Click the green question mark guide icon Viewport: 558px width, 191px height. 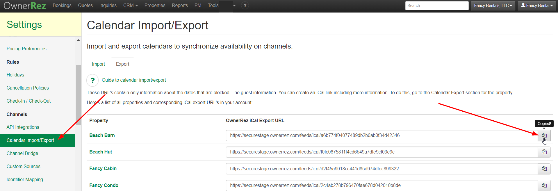(92, 80)
